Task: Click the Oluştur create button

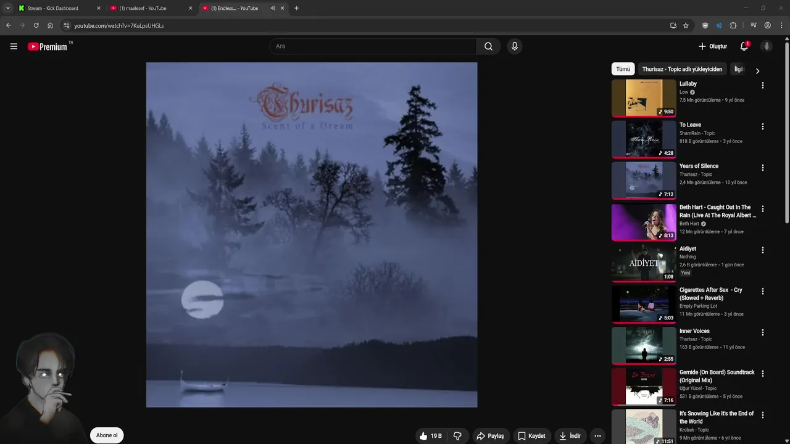Action: coord(713,46)
